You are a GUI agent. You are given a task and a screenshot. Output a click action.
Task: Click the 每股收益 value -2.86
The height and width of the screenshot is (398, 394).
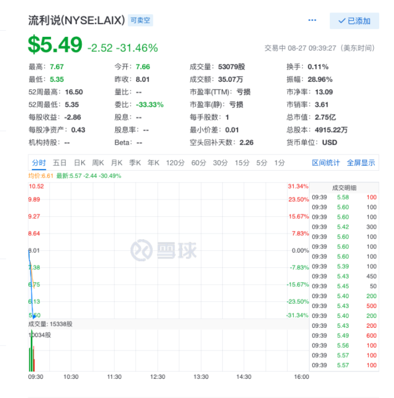point(73,117)
